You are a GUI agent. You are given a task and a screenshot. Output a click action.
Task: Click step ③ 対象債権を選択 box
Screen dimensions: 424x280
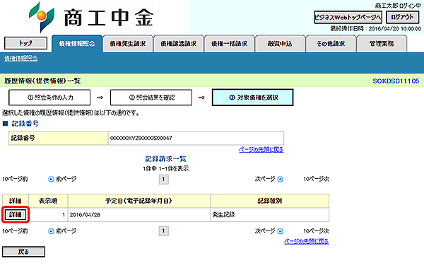pos(252,98)
